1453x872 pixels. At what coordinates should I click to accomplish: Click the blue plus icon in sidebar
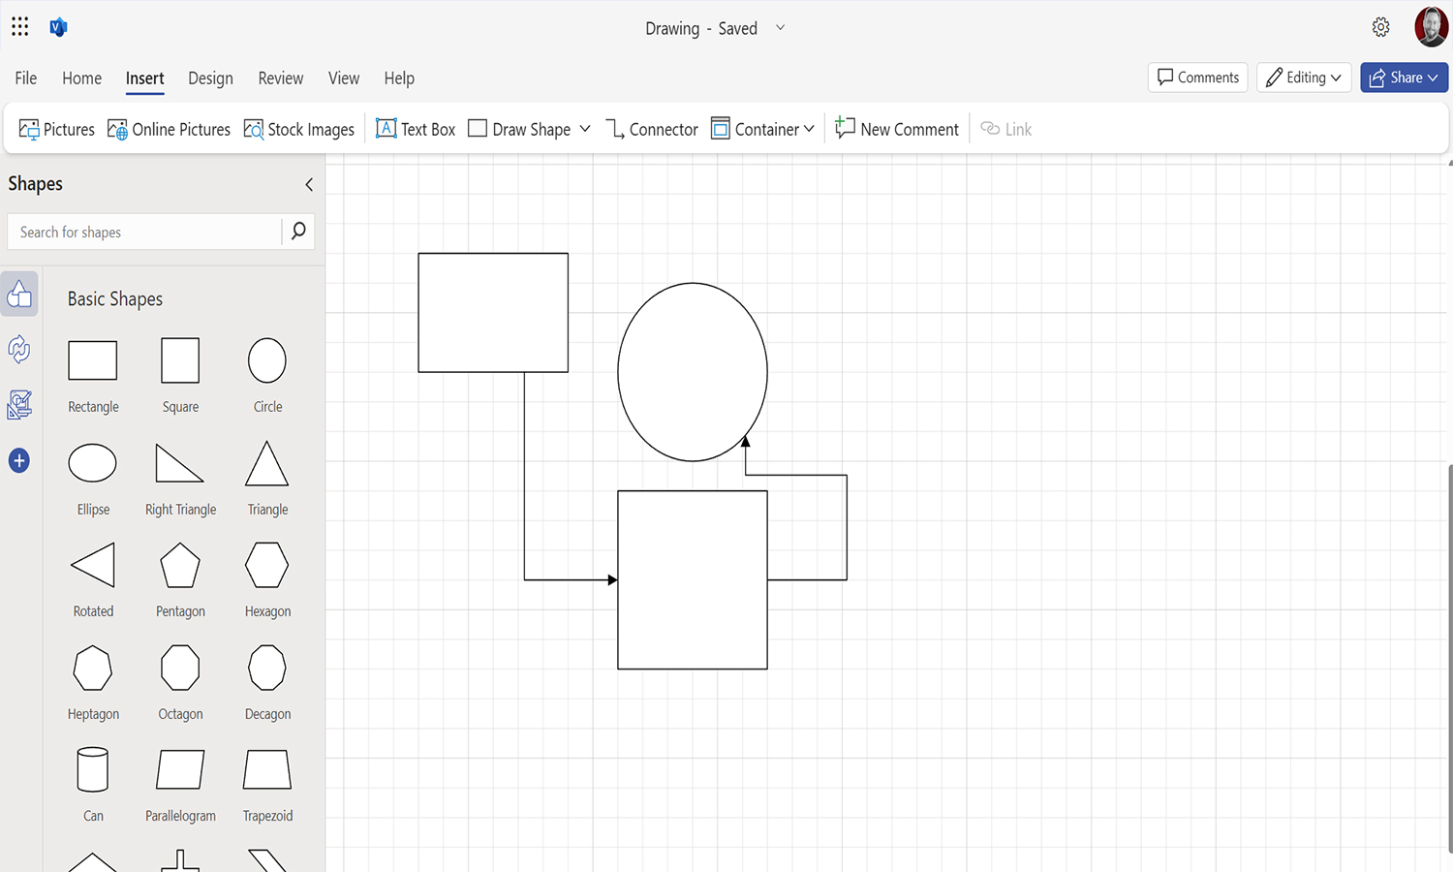coord(19,460)
